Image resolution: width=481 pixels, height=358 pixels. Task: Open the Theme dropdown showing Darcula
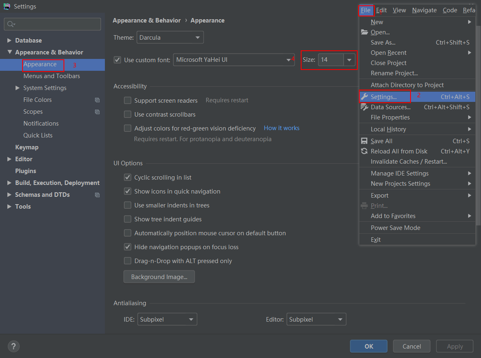[x=170, y=38]
